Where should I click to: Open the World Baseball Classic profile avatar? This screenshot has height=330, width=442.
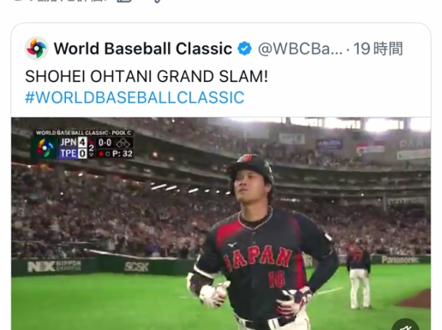point(36,48)
